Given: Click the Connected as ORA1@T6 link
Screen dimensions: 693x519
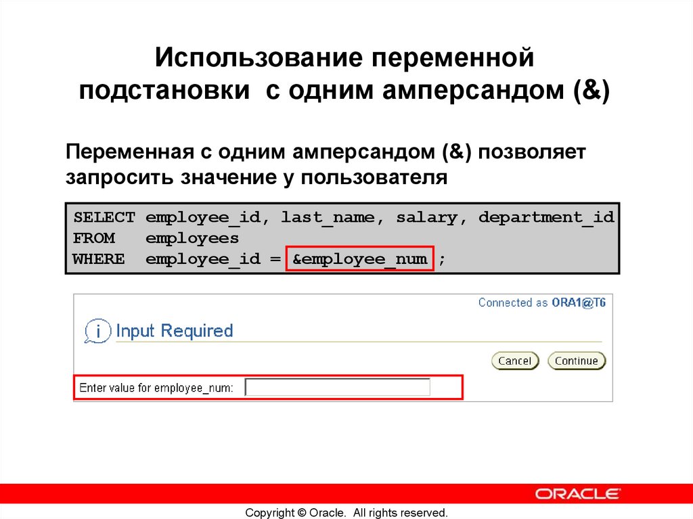Looking at the screenshot, I should point(543,302).
